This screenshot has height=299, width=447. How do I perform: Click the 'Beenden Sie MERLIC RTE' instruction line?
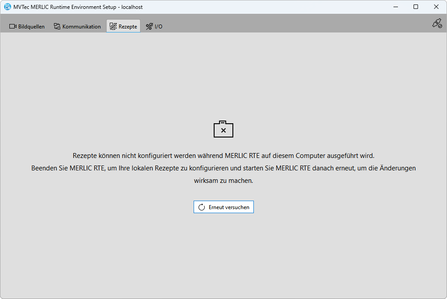click(x=223, y=168)
